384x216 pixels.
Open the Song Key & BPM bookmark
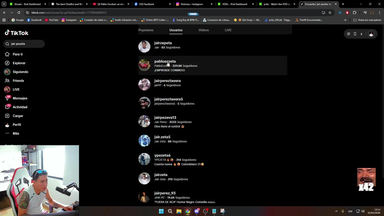pyautogui.click(x=185, y=20)
